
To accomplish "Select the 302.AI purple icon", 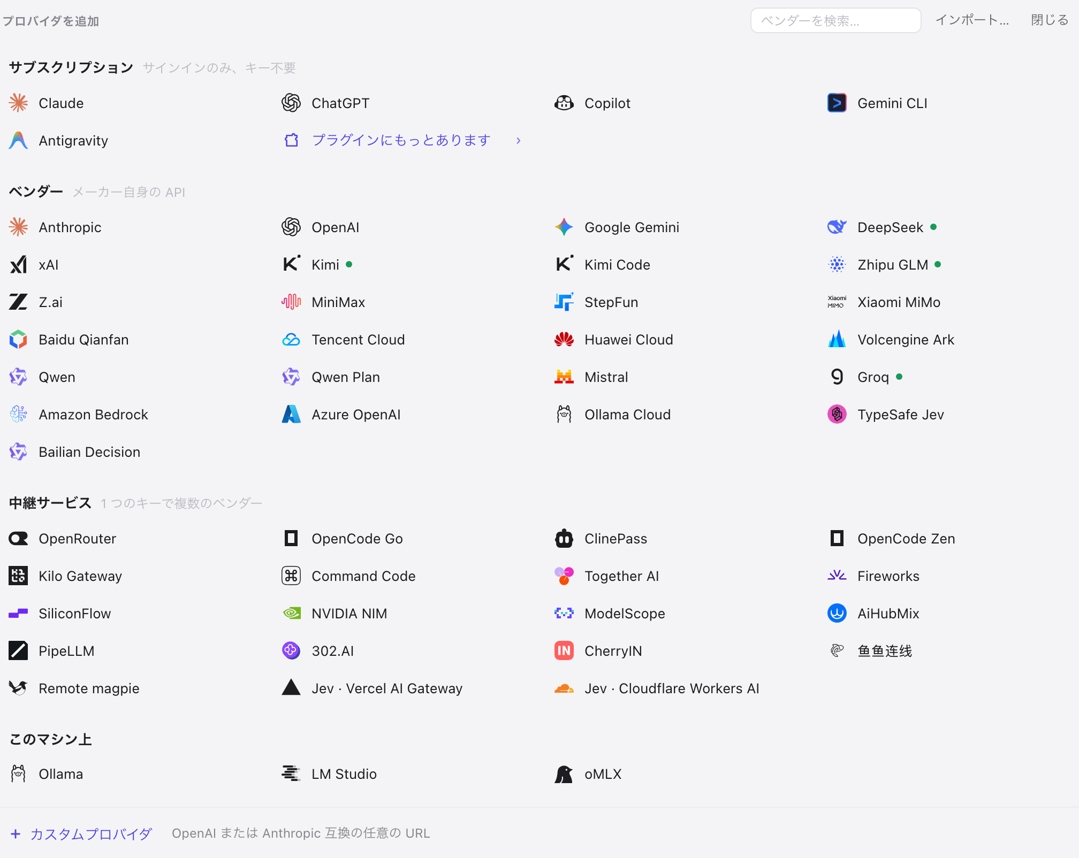I will 291,650.
